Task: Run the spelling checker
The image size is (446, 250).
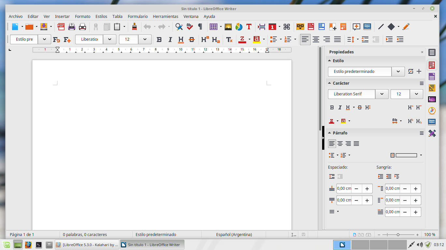Action: click(x=190, y=27)
